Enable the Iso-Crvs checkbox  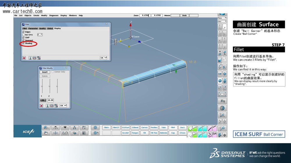click(23, 35)
